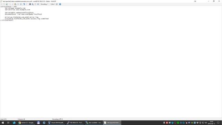Click the Select All toolbar icon
This screenshot has width=222, height=125.
(21, 4)
